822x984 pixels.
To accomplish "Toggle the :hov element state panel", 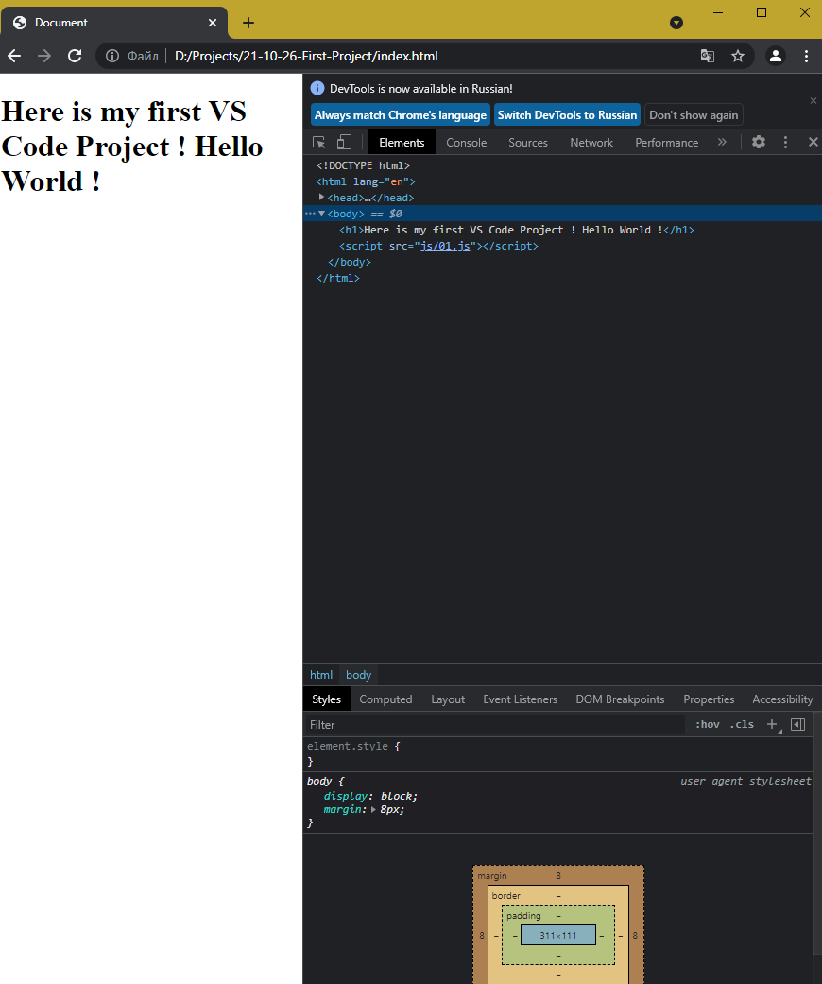I will click(x=707, y=724).
